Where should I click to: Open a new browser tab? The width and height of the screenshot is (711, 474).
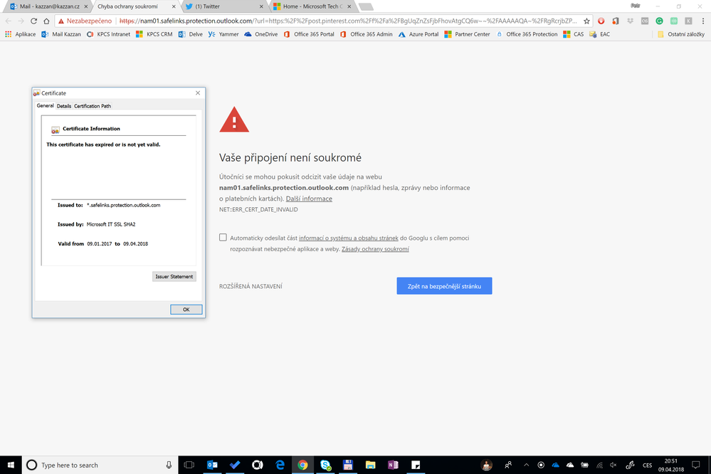point(366,7)
